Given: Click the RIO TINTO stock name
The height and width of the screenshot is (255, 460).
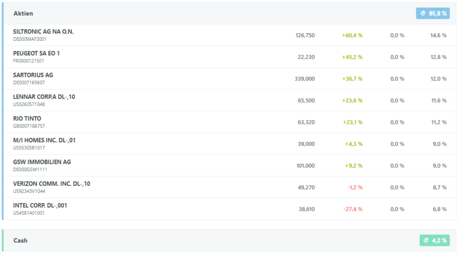Looking at the screenshot, I should (27, 119).
